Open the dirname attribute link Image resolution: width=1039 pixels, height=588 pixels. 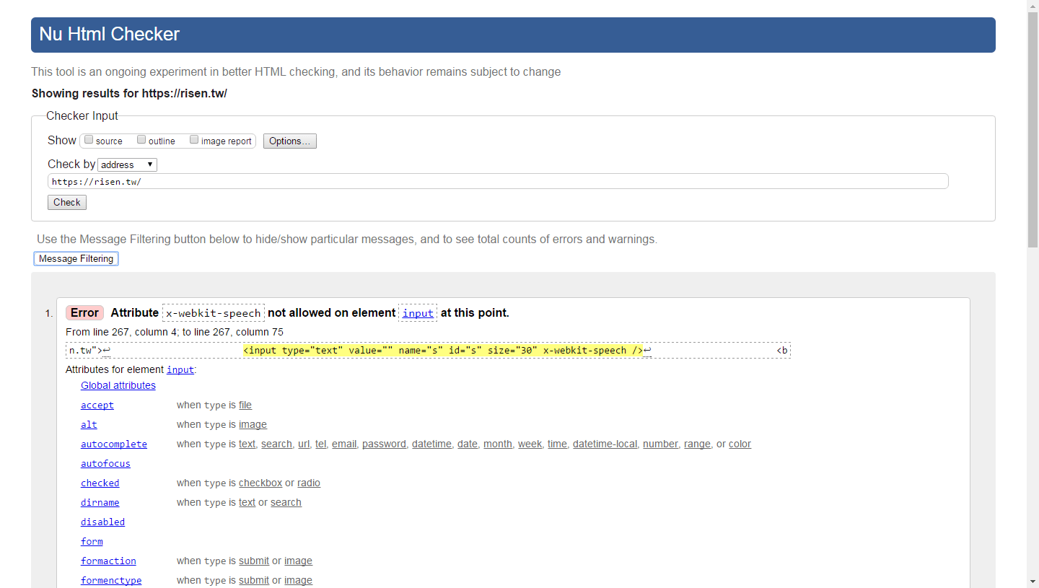(x=100, y=503)
